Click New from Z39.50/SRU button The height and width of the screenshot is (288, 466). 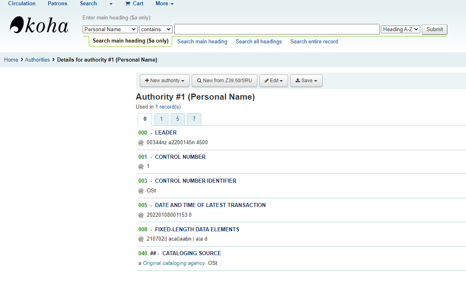tap(224, 81)
